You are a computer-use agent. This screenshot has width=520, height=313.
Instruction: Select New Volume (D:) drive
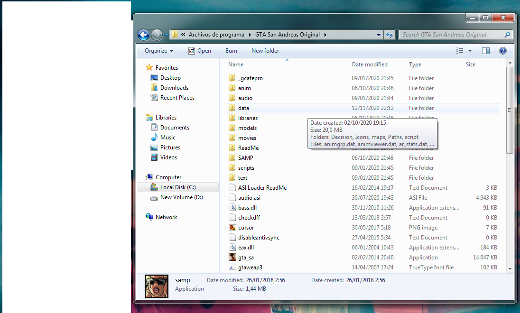[181, 197]
